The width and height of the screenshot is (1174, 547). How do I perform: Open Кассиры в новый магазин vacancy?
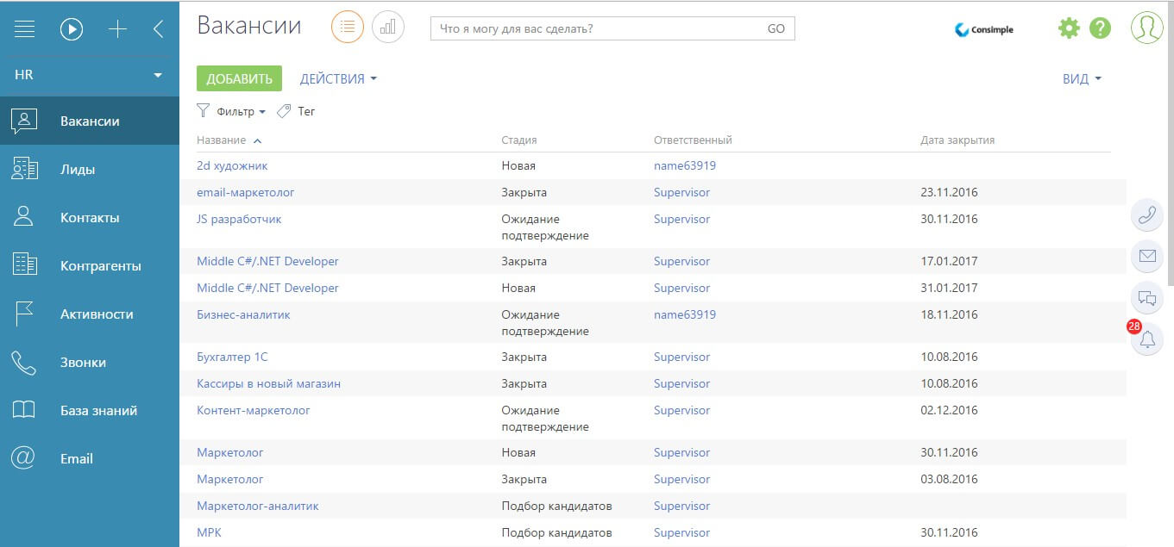point(268,383)
